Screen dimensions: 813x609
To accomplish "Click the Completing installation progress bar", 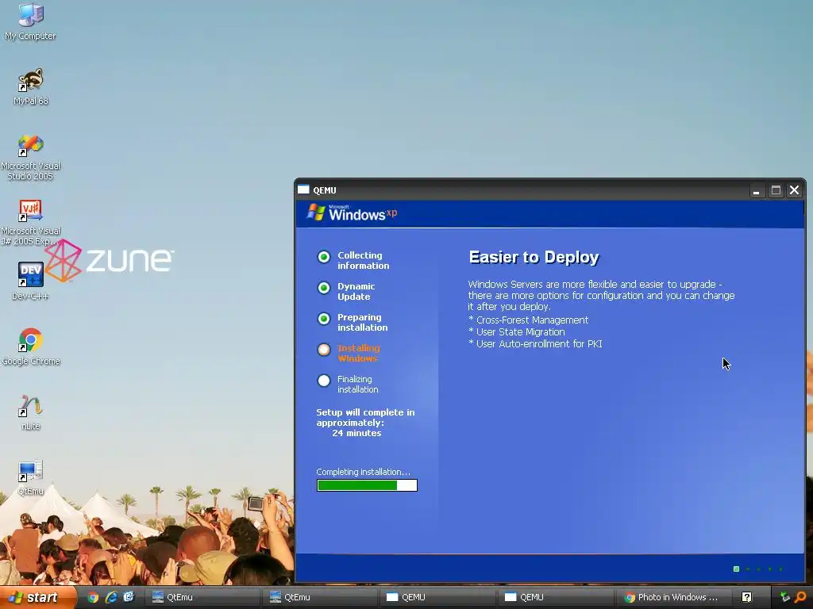I will coord(367,485).
